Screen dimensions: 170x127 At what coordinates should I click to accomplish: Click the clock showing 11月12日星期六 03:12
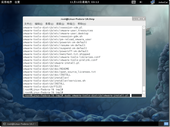(x=84, y=2)
